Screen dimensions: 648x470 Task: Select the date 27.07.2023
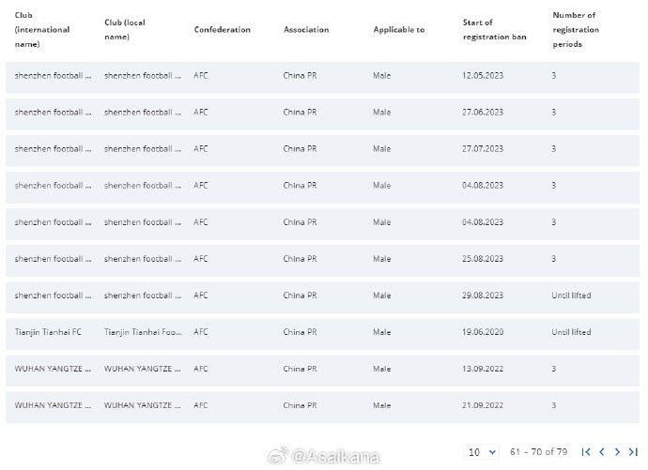pos(483,149)
